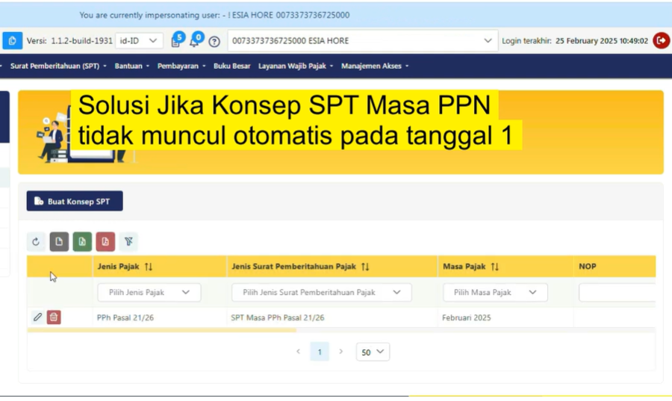The width and height of the screenshot is (672, 401).
Task: Edit the PPh Pasal 21/26 row pencil icon
Action: [x=38, y=317]
